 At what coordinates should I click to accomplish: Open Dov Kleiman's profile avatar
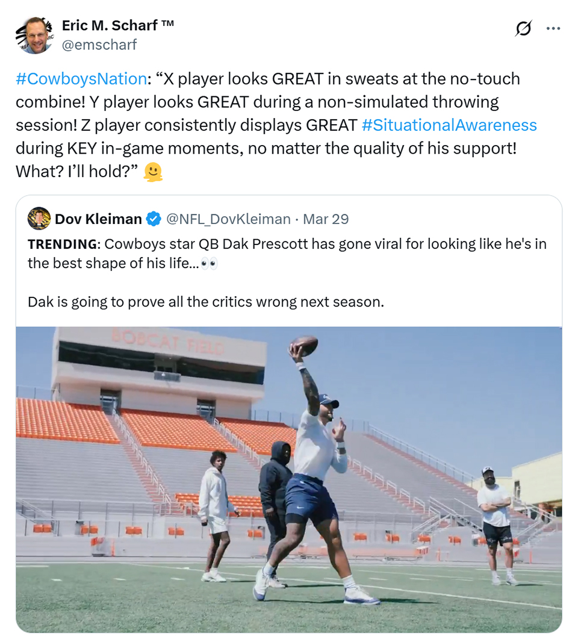[39, 219]
